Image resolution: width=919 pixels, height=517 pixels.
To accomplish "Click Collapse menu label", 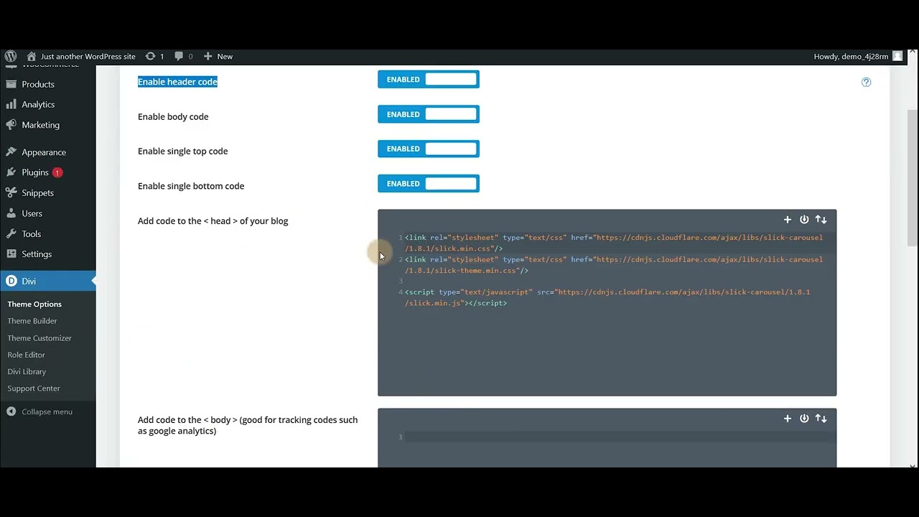I will (47, 411).
